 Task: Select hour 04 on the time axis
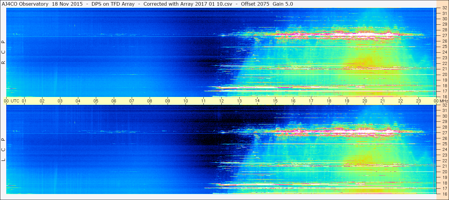(x=78, y=101)
